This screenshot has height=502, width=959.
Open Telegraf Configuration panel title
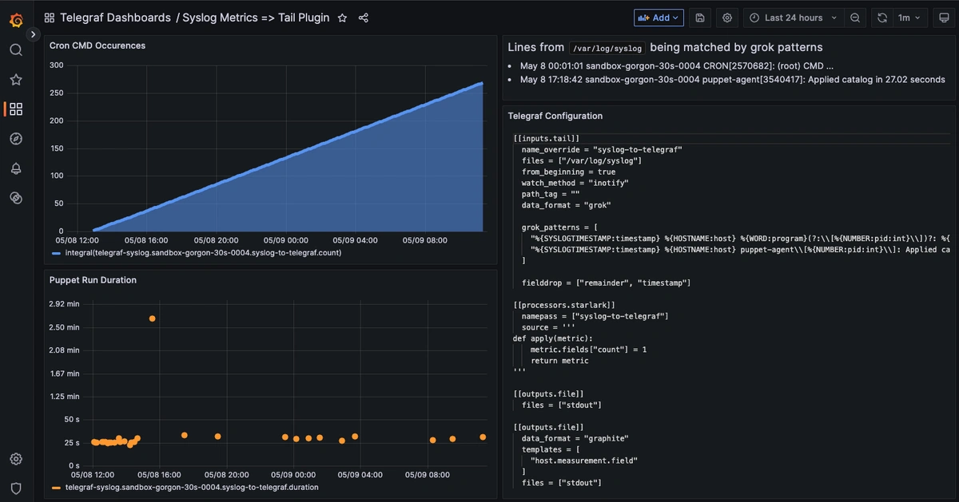(555, 116)
